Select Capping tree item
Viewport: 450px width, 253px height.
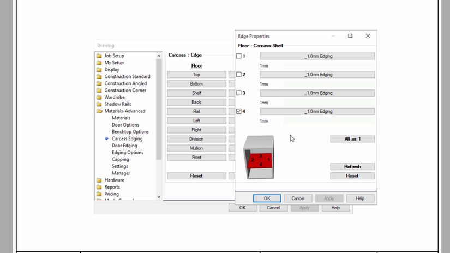pos(120,159)
